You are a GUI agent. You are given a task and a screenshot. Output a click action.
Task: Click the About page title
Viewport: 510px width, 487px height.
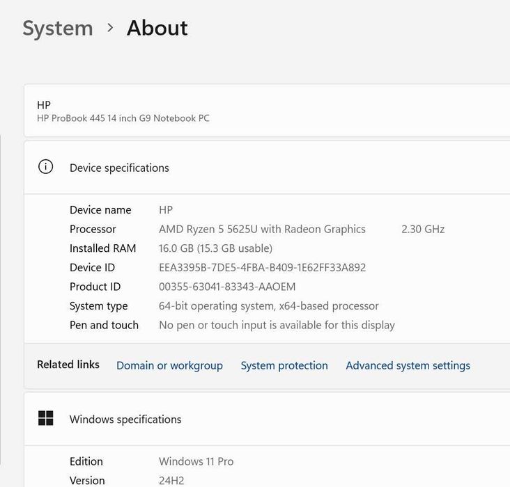(157, 28)
